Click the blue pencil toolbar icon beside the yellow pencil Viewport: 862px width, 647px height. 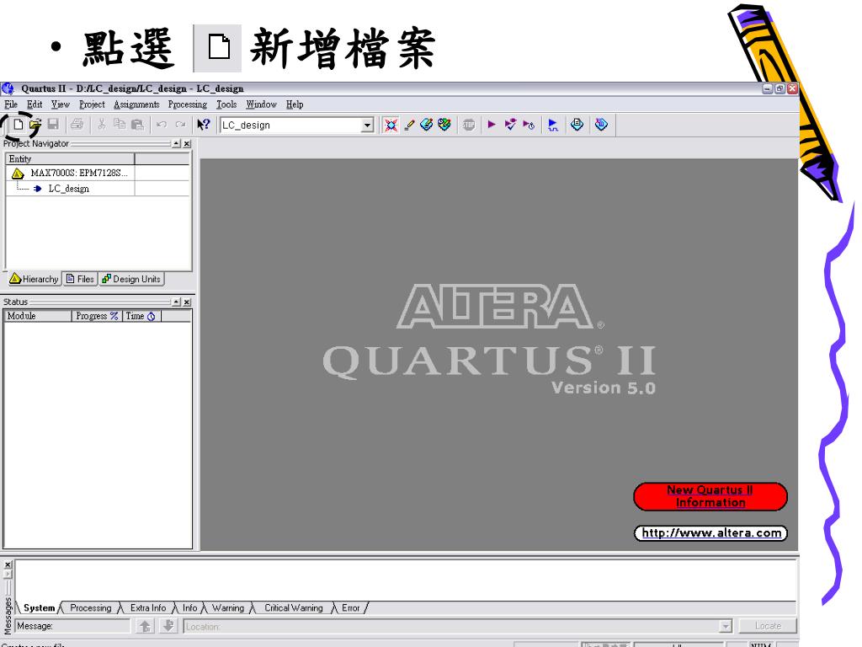click(426, 125)
